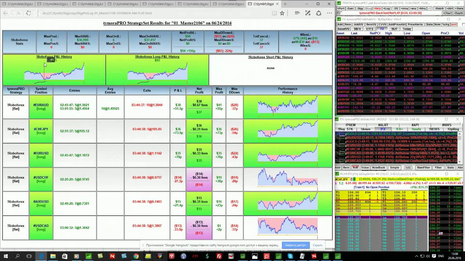Switch to $$FX tab in btMultiVU

click(357, 29)
